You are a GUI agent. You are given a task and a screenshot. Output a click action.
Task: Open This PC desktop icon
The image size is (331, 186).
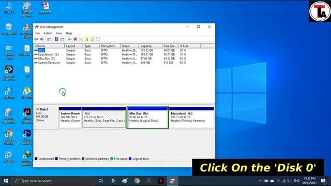[9, 8]
